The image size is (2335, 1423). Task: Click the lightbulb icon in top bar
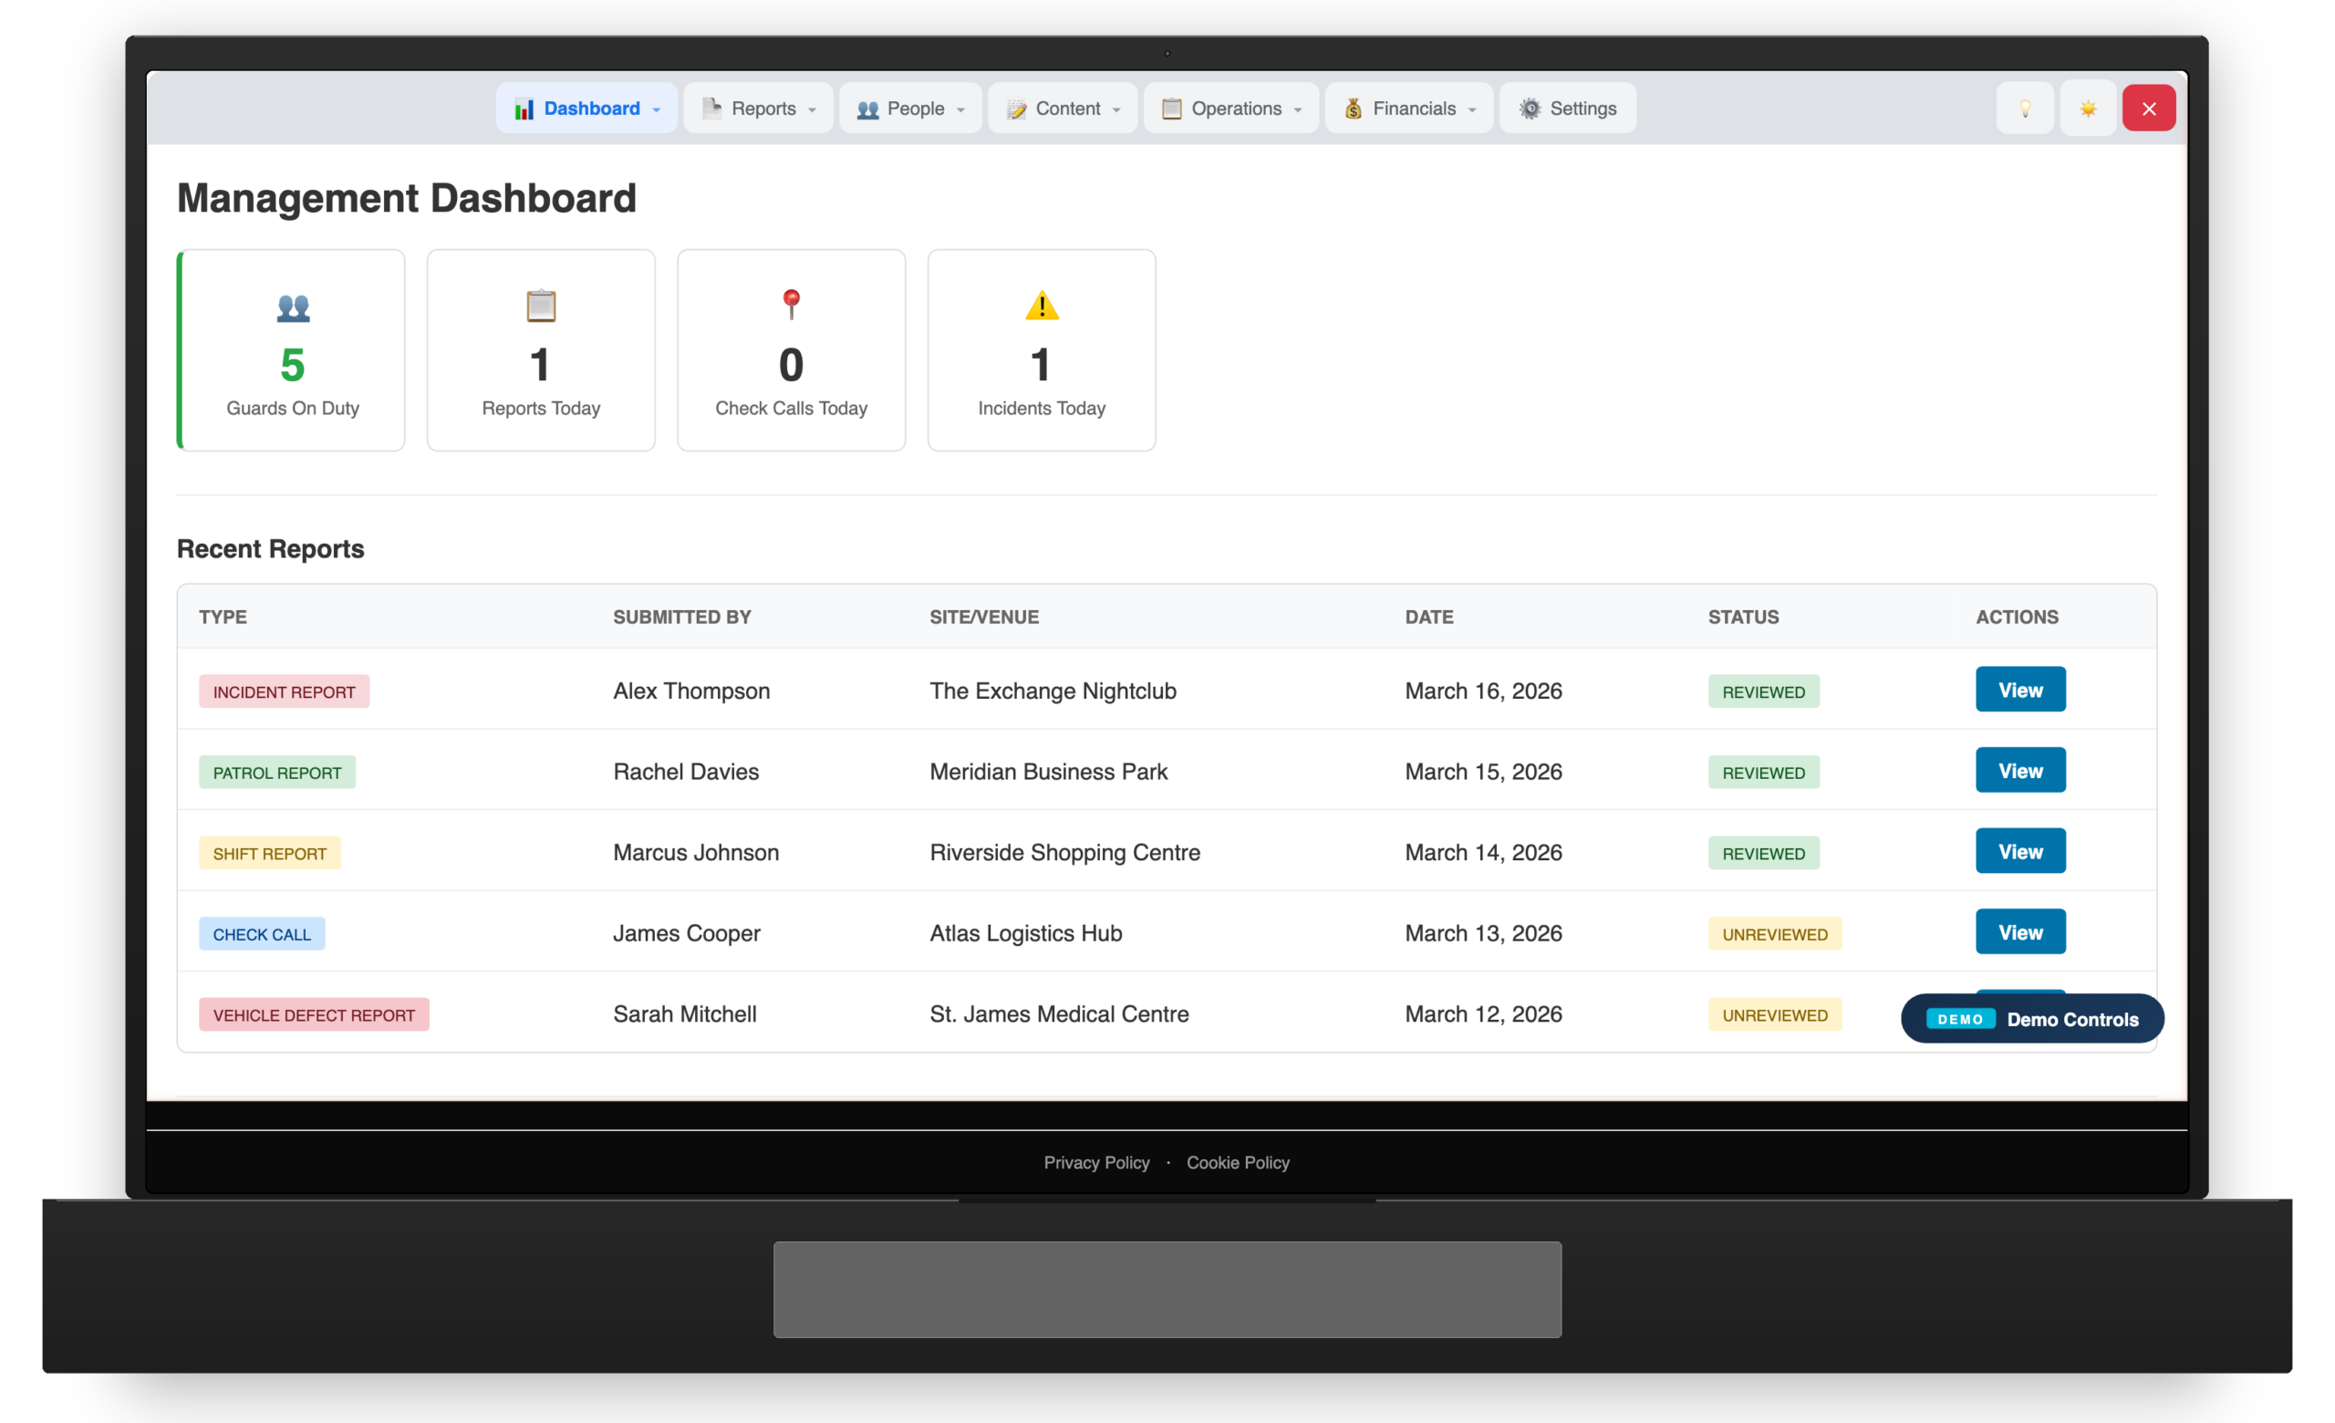2024,109
